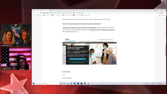Open a new tab with the plus button
The image size is (167, 94).
coord(51,10)
